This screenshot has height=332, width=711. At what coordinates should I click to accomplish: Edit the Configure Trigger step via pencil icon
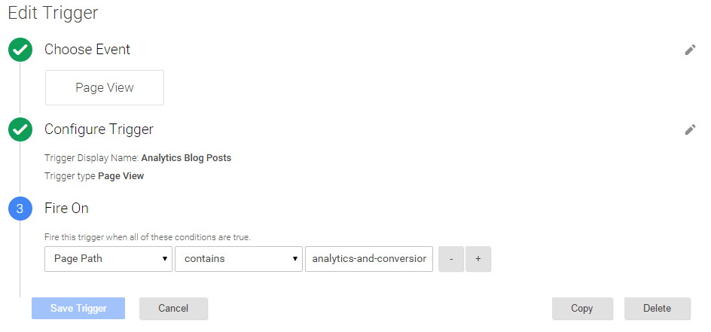(x=690, y=130)
